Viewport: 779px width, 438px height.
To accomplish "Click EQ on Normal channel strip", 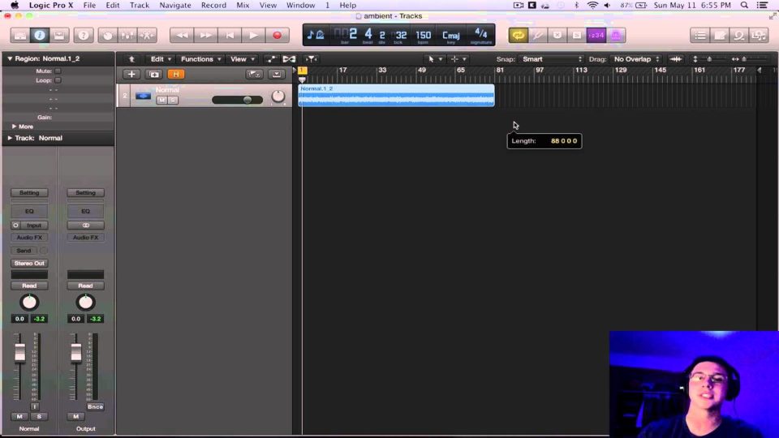I will (29, 211).
